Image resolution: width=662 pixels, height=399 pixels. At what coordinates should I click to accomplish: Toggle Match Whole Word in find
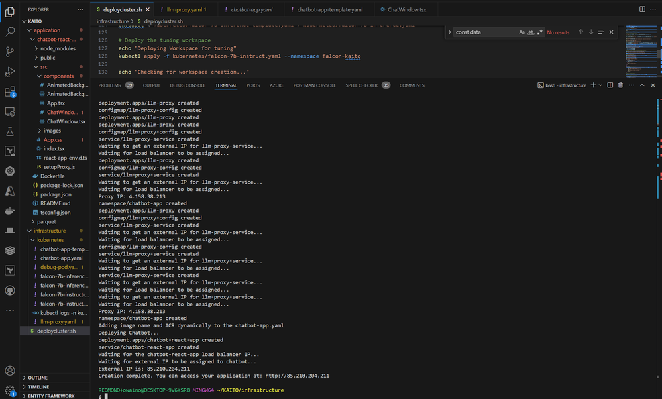tap(531, 32)
